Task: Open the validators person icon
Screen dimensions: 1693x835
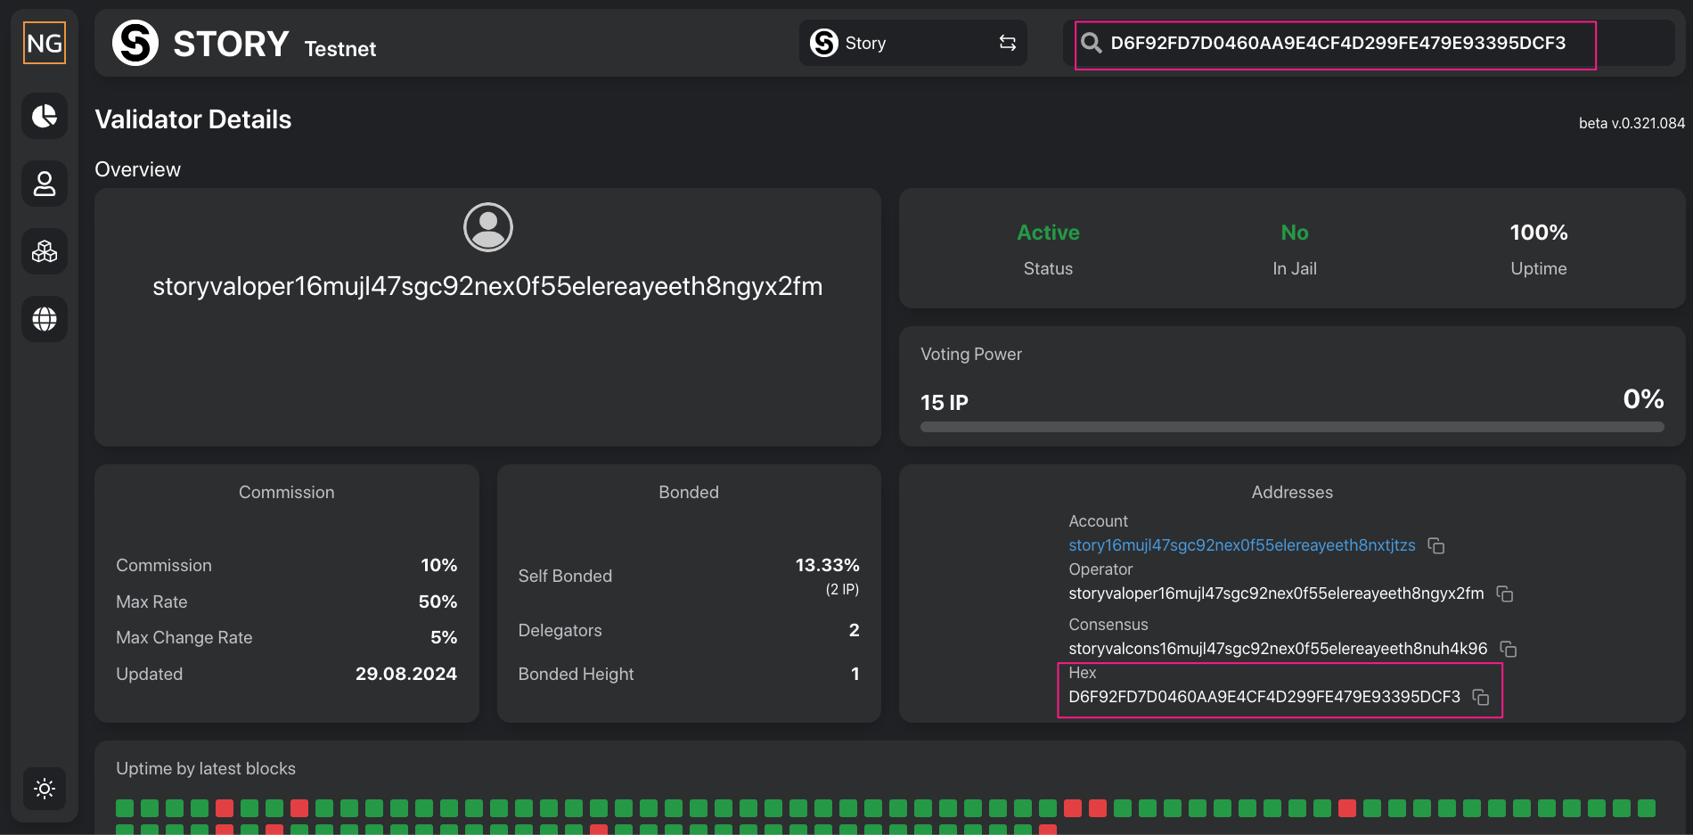Action: click(45, 184)
